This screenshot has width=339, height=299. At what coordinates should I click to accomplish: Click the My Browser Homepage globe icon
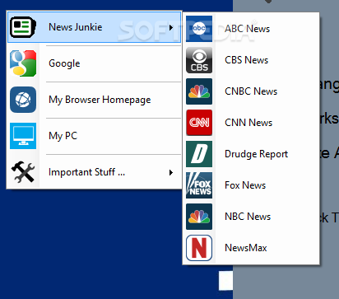[23, 100]
